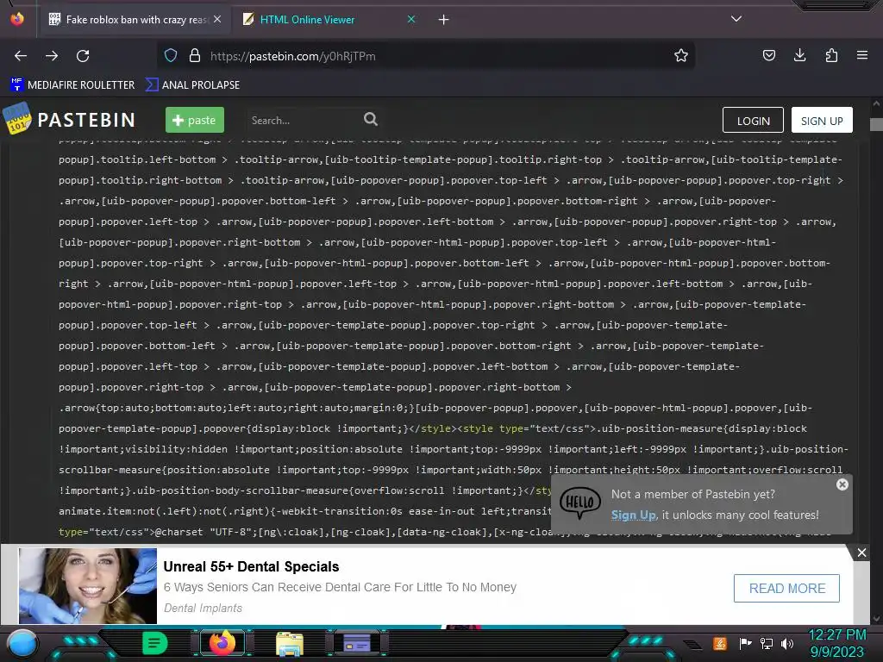Follow the Sign Up link in popup

click(x=634, y=515)
